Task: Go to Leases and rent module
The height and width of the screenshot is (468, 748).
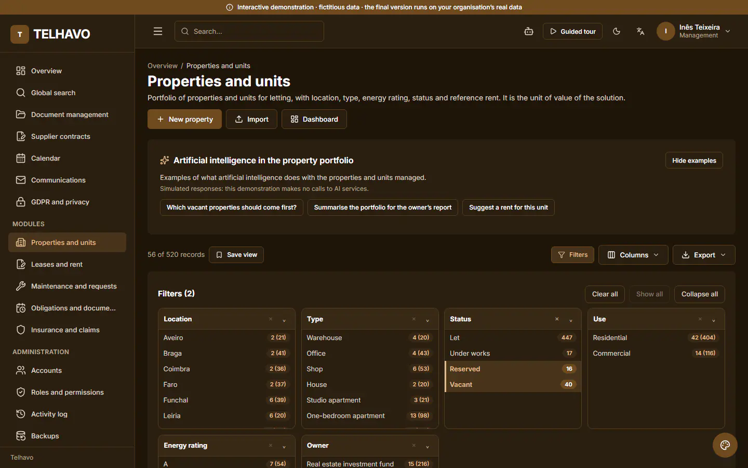Action: coord(67,264)
